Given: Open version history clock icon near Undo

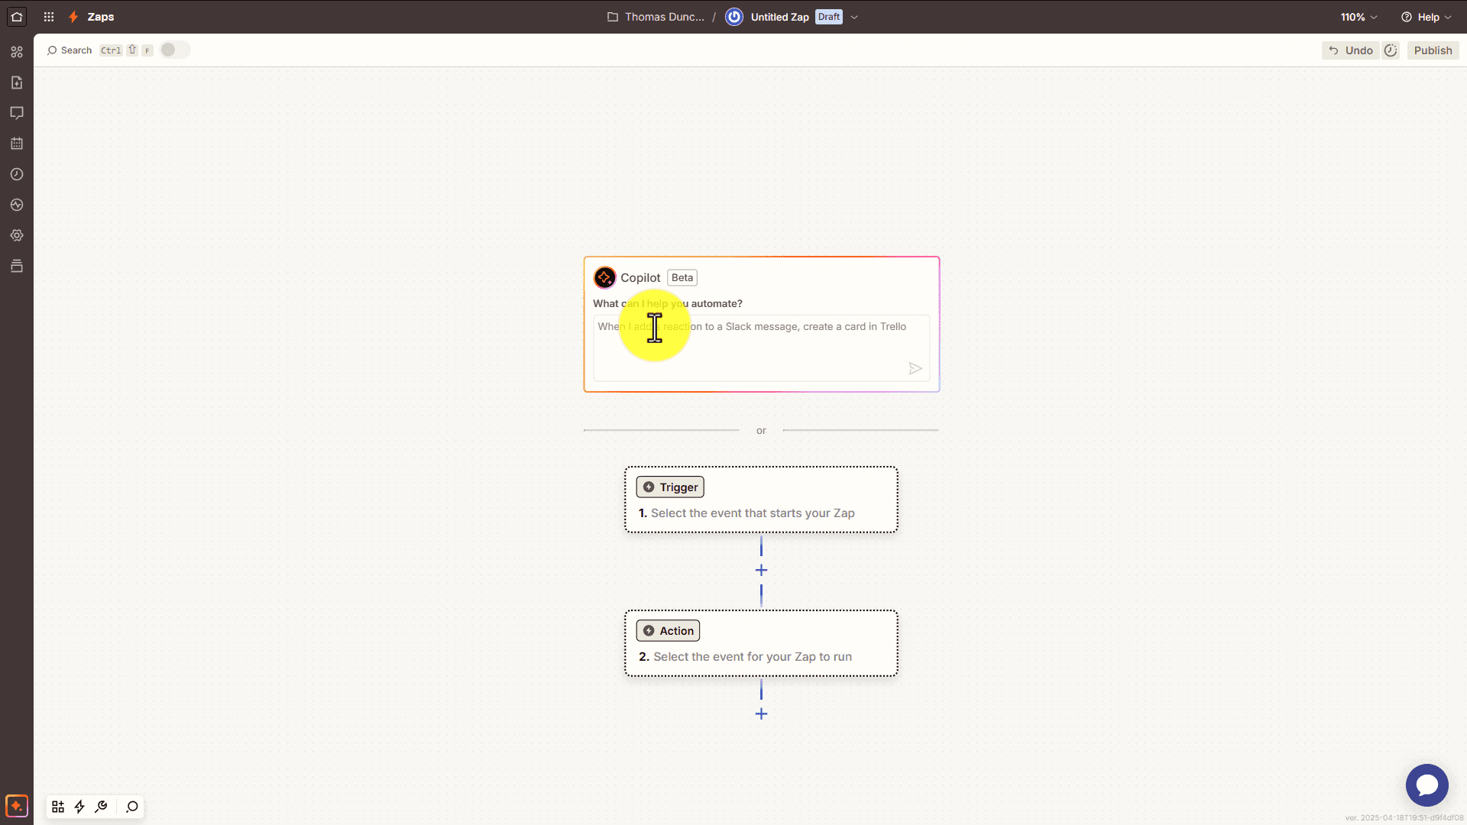Looking at the screenshot, I should [x=1391, y=50].
